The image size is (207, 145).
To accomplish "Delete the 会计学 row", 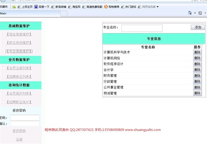I will coord(197,70).
